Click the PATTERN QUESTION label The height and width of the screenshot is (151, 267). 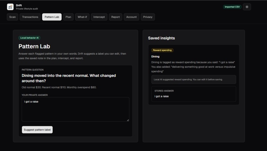32,70
